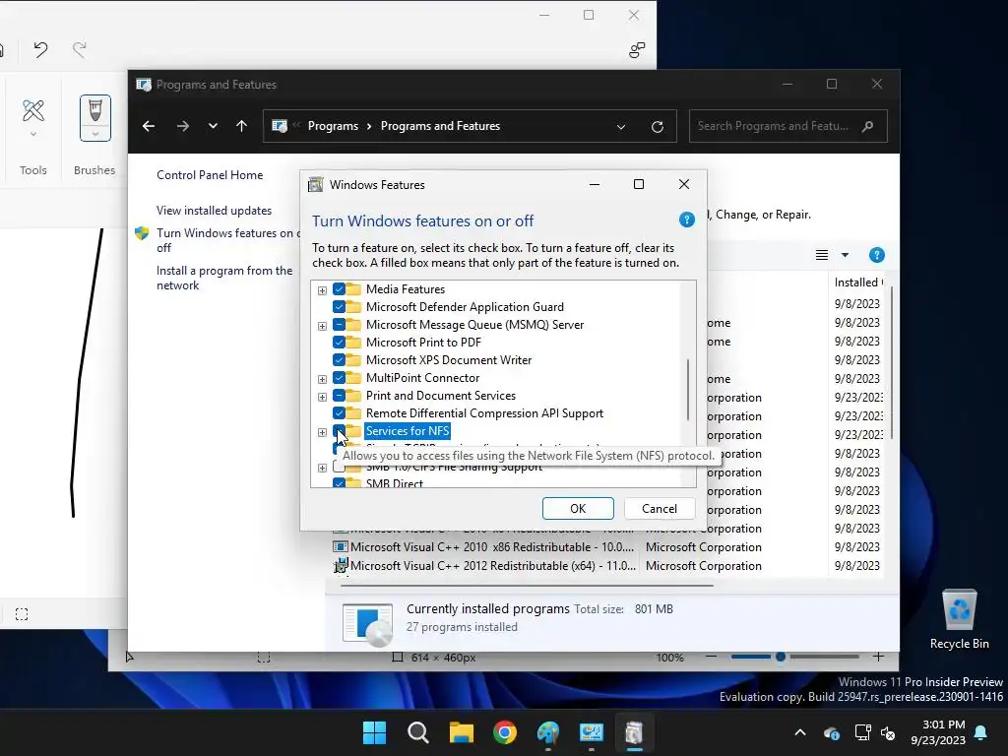Show hidden system tray icons
The height and width of the screenshot is (756, 1008).
click(x=799, y=732)
